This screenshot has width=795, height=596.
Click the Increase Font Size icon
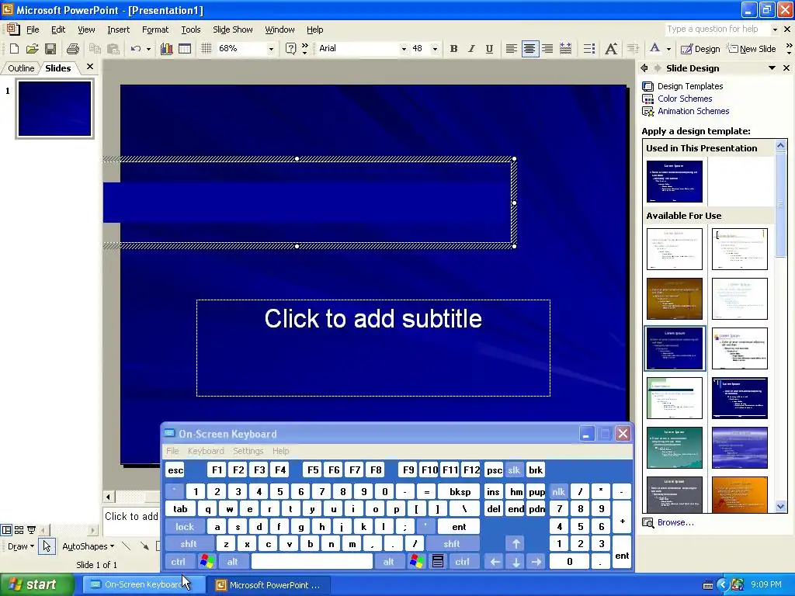(611, 49)
